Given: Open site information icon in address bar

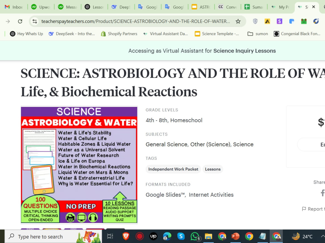Looking at the screenshot, I should [35, 21].
